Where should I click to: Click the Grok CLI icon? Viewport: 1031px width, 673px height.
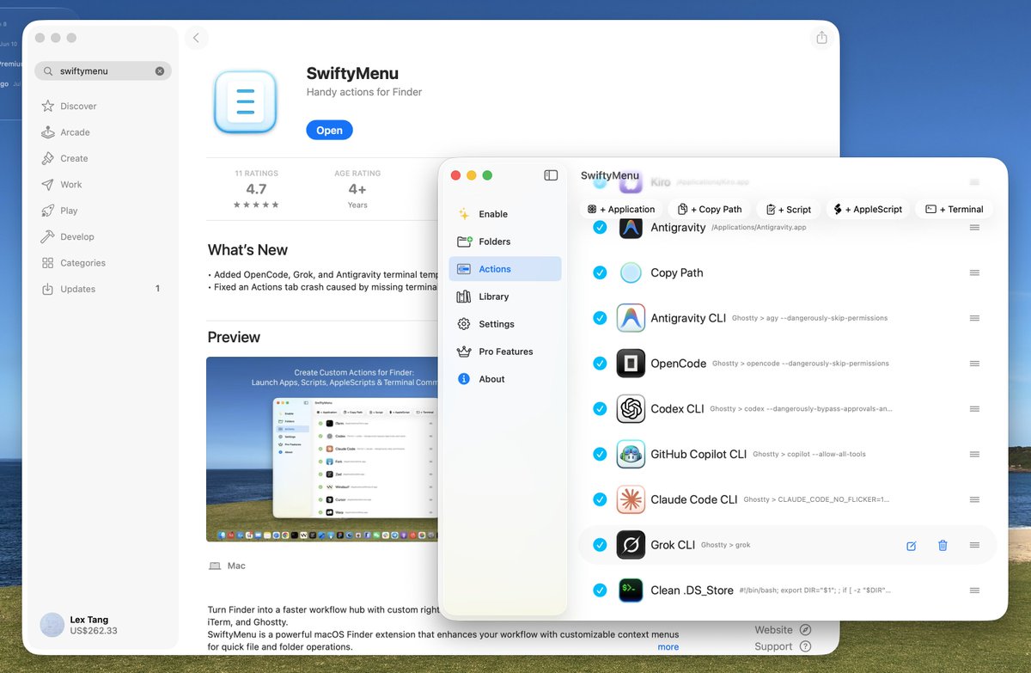point(631,545)
